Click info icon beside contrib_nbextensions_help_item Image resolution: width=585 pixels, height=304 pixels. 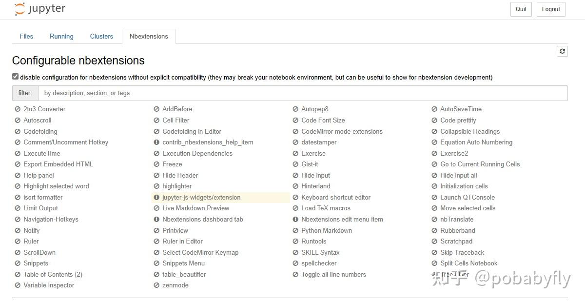[x=156, y=142]
